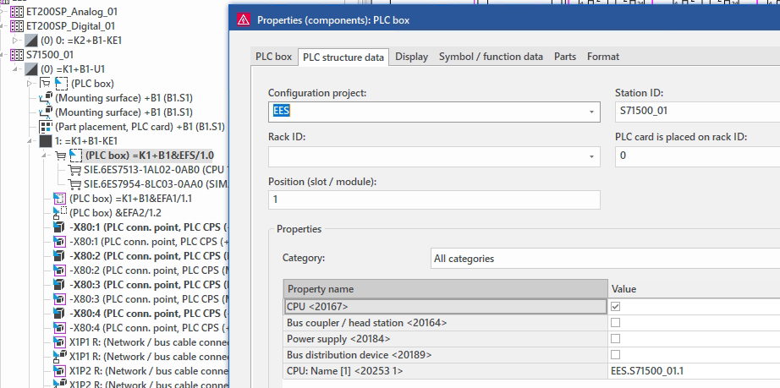Click the S71500_01 station rack icon
The width and height of the screenshot is (780, 388).
coord(16,55)
